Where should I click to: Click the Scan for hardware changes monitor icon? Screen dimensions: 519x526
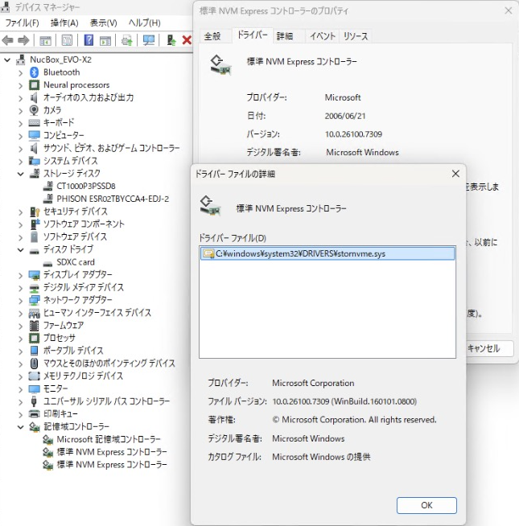149,40
